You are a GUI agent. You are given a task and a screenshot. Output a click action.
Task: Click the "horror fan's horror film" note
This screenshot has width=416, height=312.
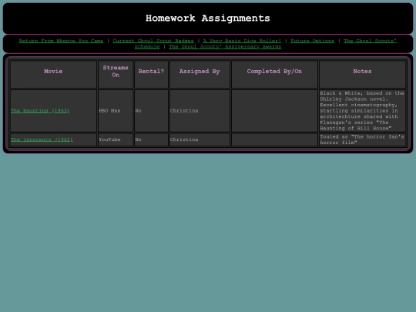(x=362, y=139)
